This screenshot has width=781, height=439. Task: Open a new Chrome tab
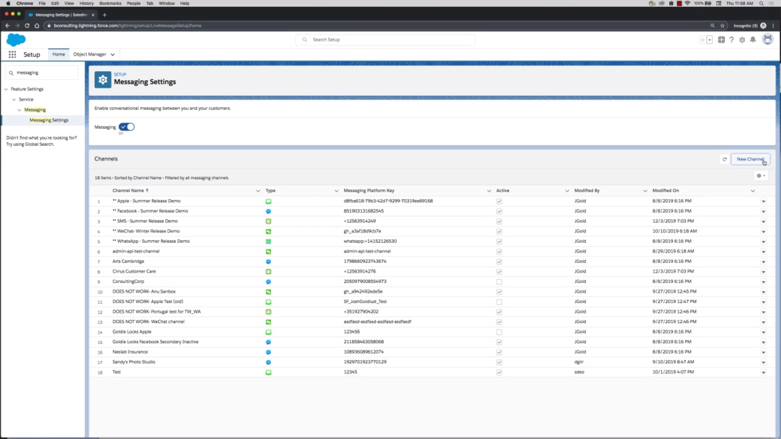(x=105, y=15)
